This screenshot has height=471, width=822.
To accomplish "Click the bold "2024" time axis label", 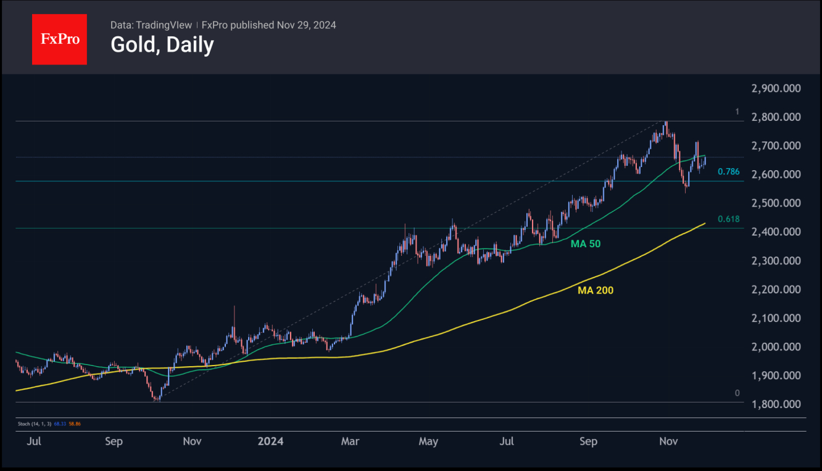I will [x=270, y=441].
